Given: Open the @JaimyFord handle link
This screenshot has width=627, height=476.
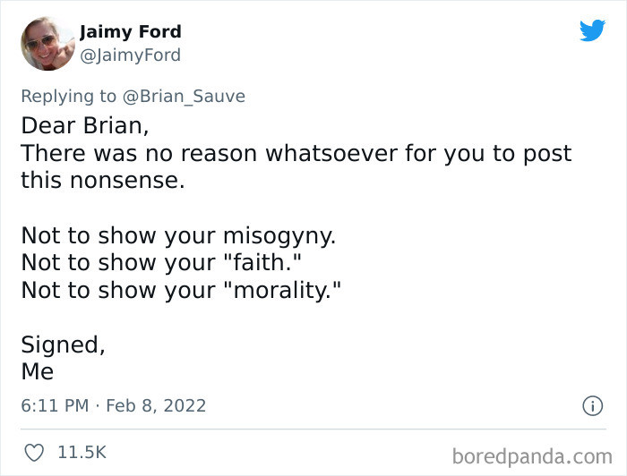Looking at the screenshot, I should [131, 55].
